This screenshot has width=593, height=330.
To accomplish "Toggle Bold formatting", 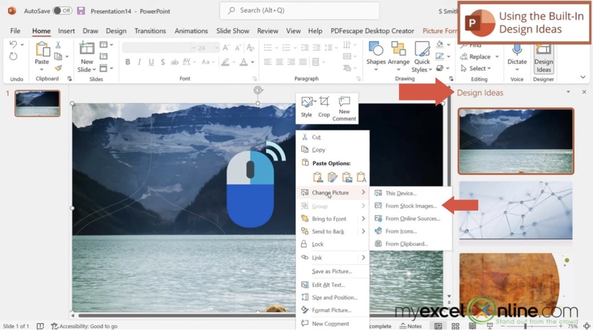I will [127, 62].
